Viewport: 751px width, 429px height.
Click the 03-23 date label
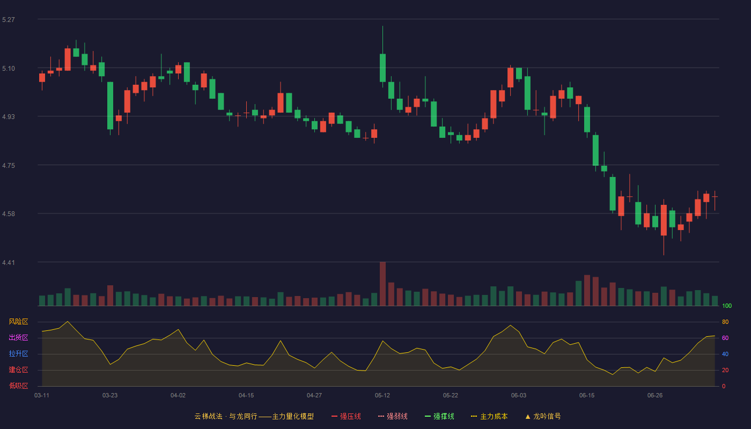pyautogui.click(x=110, y=395)
